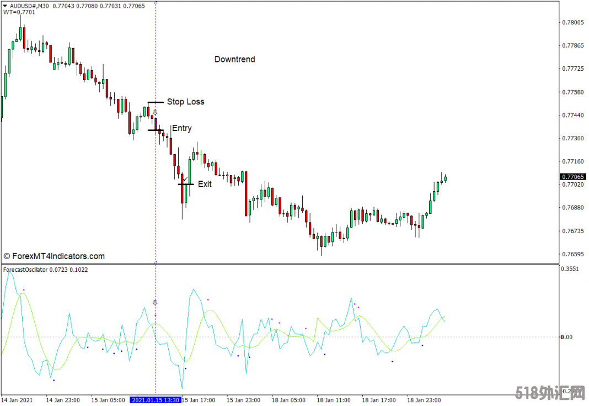Open the chart dropdown triangle beside AUDUSD#
The height and width of the screenshot is (406, 589).
coord(5,6)
